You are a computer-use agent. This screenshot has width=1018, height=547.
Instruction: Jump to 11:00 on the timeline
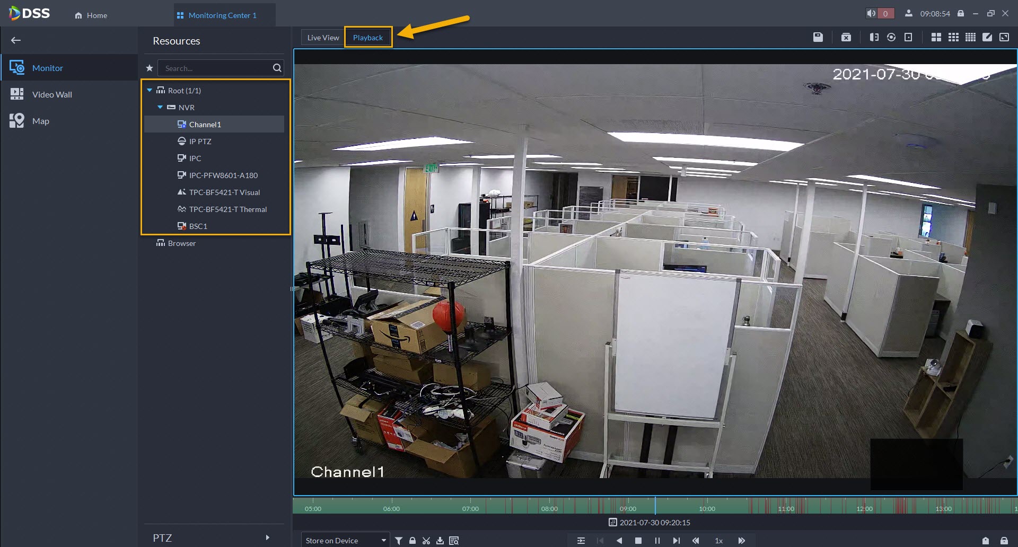pos(786,509)
